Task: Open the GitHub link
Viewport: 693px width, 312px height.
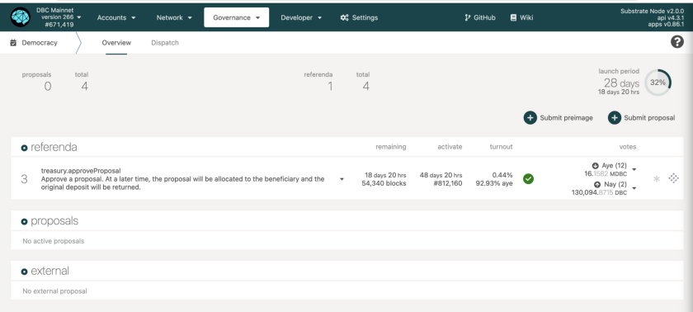Action: pyautogui.click(x=480, y=17)
